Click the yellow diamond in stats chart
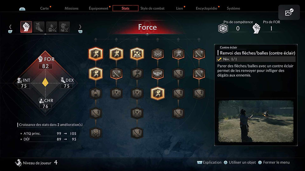The width and height of the screenshot is (305, 171). pos(45,82)
